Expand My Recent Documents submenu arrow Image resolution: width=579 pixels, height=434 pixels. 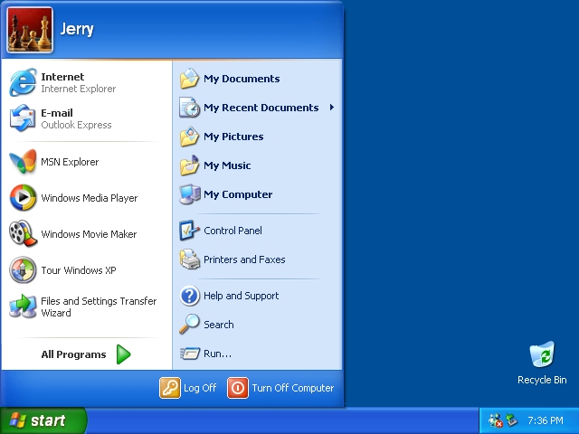tap(332, 108)
